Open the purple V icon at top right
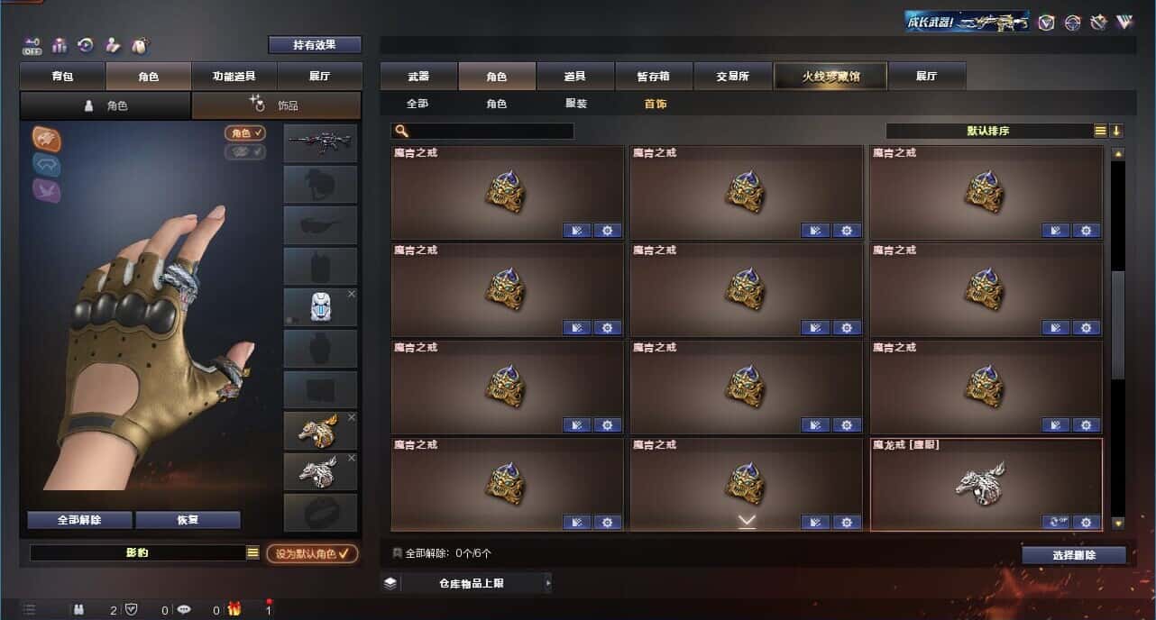The height and width of the screenshot is (620, 1156). click(1124, 23)
